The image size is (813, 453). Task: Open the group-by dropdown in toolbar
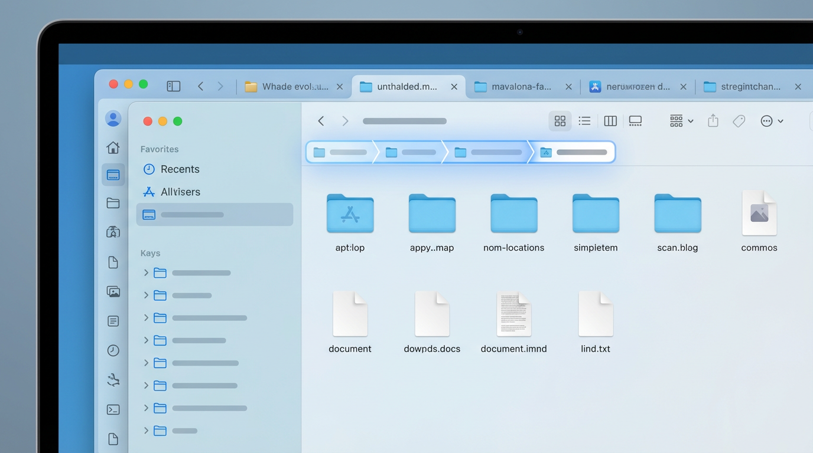pyautogui.click(x=681, y=121)
